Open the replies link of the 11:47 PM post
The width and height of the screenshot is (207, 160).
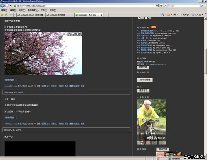(x=46, y=86)
